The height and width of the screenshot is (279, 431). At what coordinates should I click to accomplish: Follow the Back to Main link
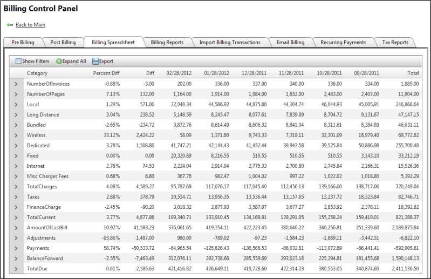31,25
